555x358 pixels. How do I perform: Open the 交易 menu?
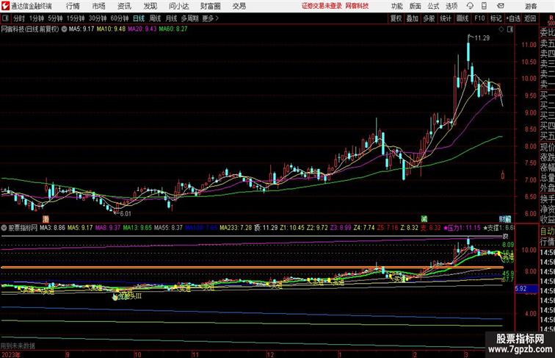[239, 6]
